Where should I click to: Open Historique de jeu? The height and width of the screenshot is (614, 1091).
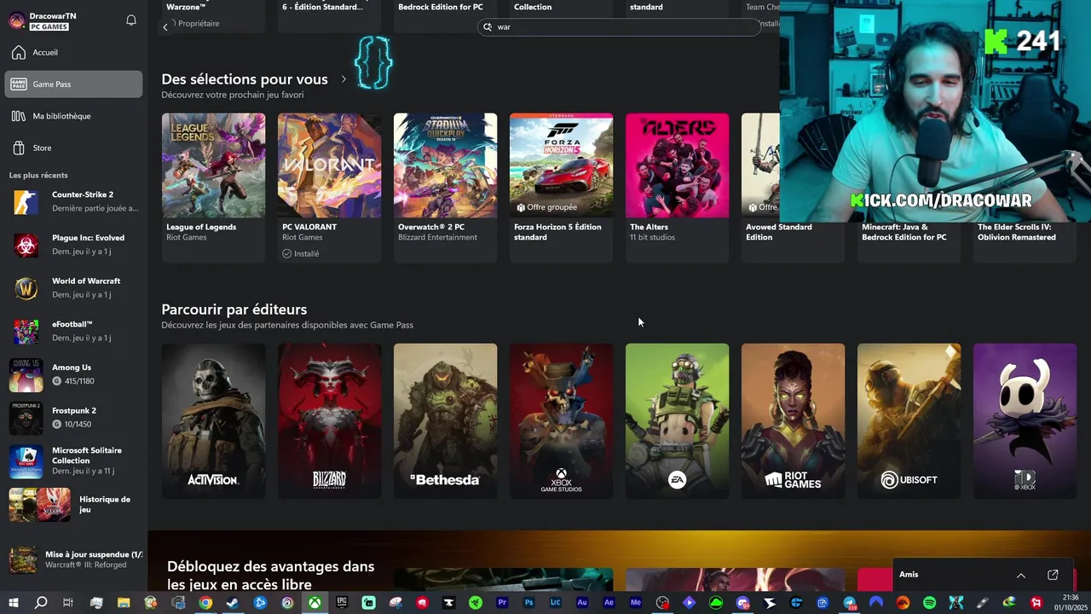73,504
